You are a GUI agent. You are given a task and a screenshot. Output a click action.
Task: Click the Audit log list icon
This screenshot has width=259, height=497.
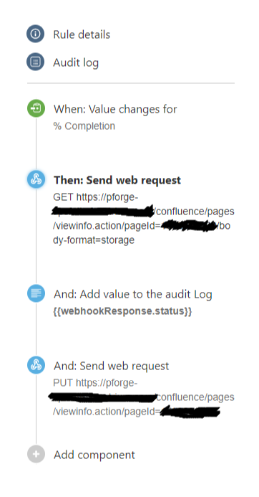pyautogui.click(x=36, y=62)
